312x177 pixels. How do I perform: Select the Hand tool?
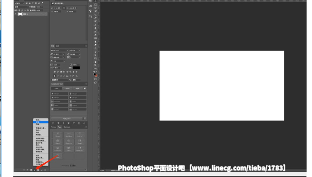pyautogui.click(x=96, y=62)
